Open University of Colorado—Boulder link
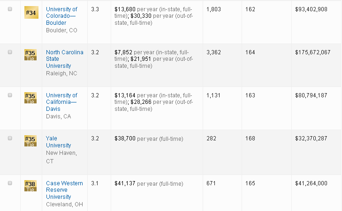 61,16
